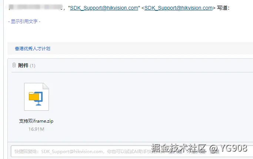Open the 香港优秀人才计划 link
253x159 pixels.
[x=33, y=49]
